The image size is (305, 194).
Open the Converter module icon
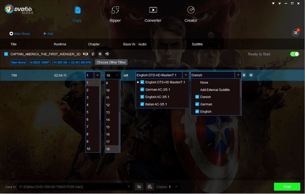point(153,10)
